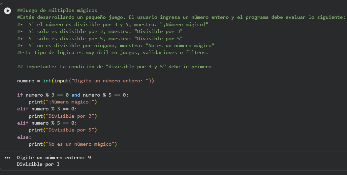347x175 pixels.
Task: Click the comment line 'Si solo es divisible por 3'
Action: [x=100, y=31]
